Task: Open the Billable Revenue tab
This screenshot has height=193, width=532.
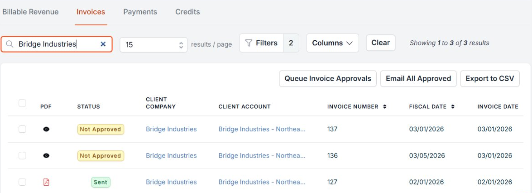Action: (x=30, y=12)
